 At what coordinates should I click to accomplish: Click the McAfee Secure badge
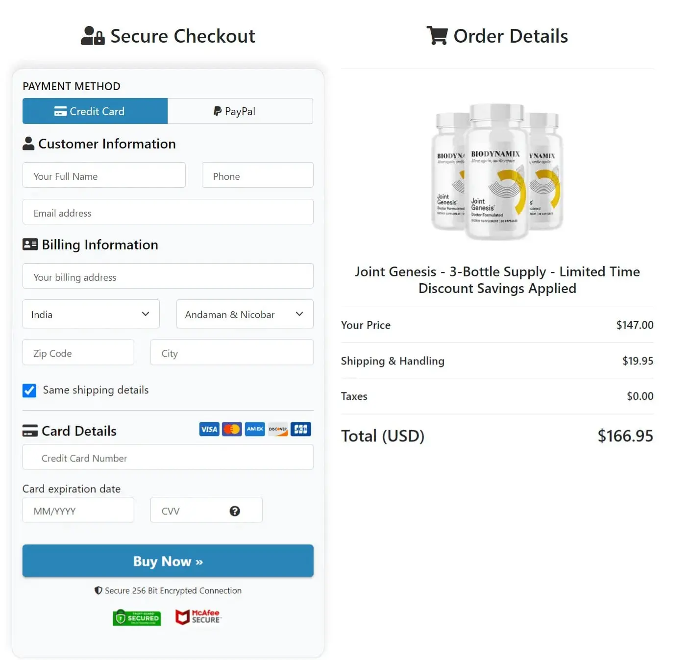point(198,617)
